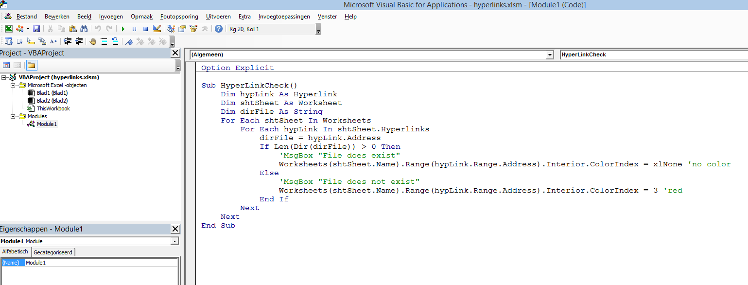
Task: Collapse the Microsoft Excel -objecten node
Action: [x=14, y=85]
